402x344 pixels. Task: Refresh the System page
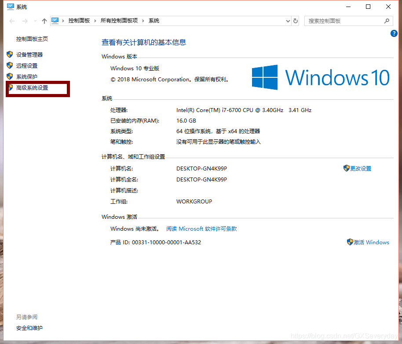296,21
